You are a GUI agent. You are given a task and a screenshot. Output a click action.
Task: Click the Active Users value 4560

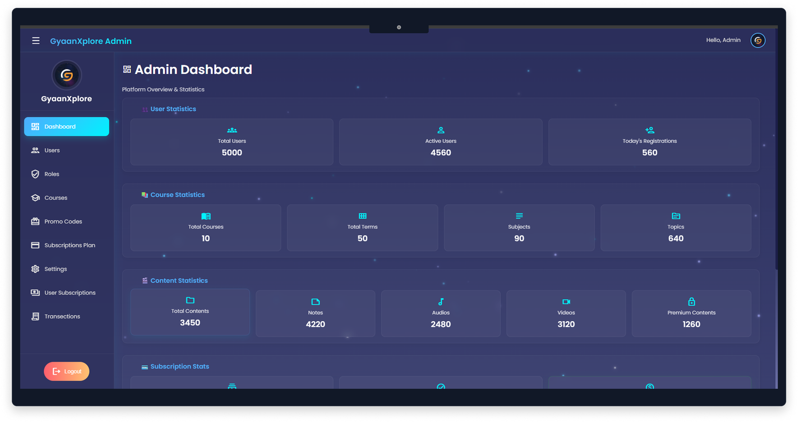tap(441, 153)
